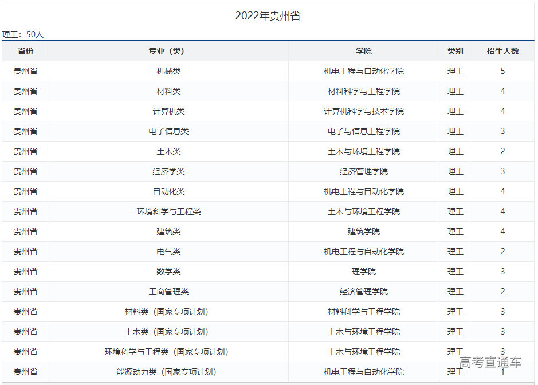This screenshot has height=385, width=538.
Task: Select the 工商管理类 major cell
Action: 168,292
